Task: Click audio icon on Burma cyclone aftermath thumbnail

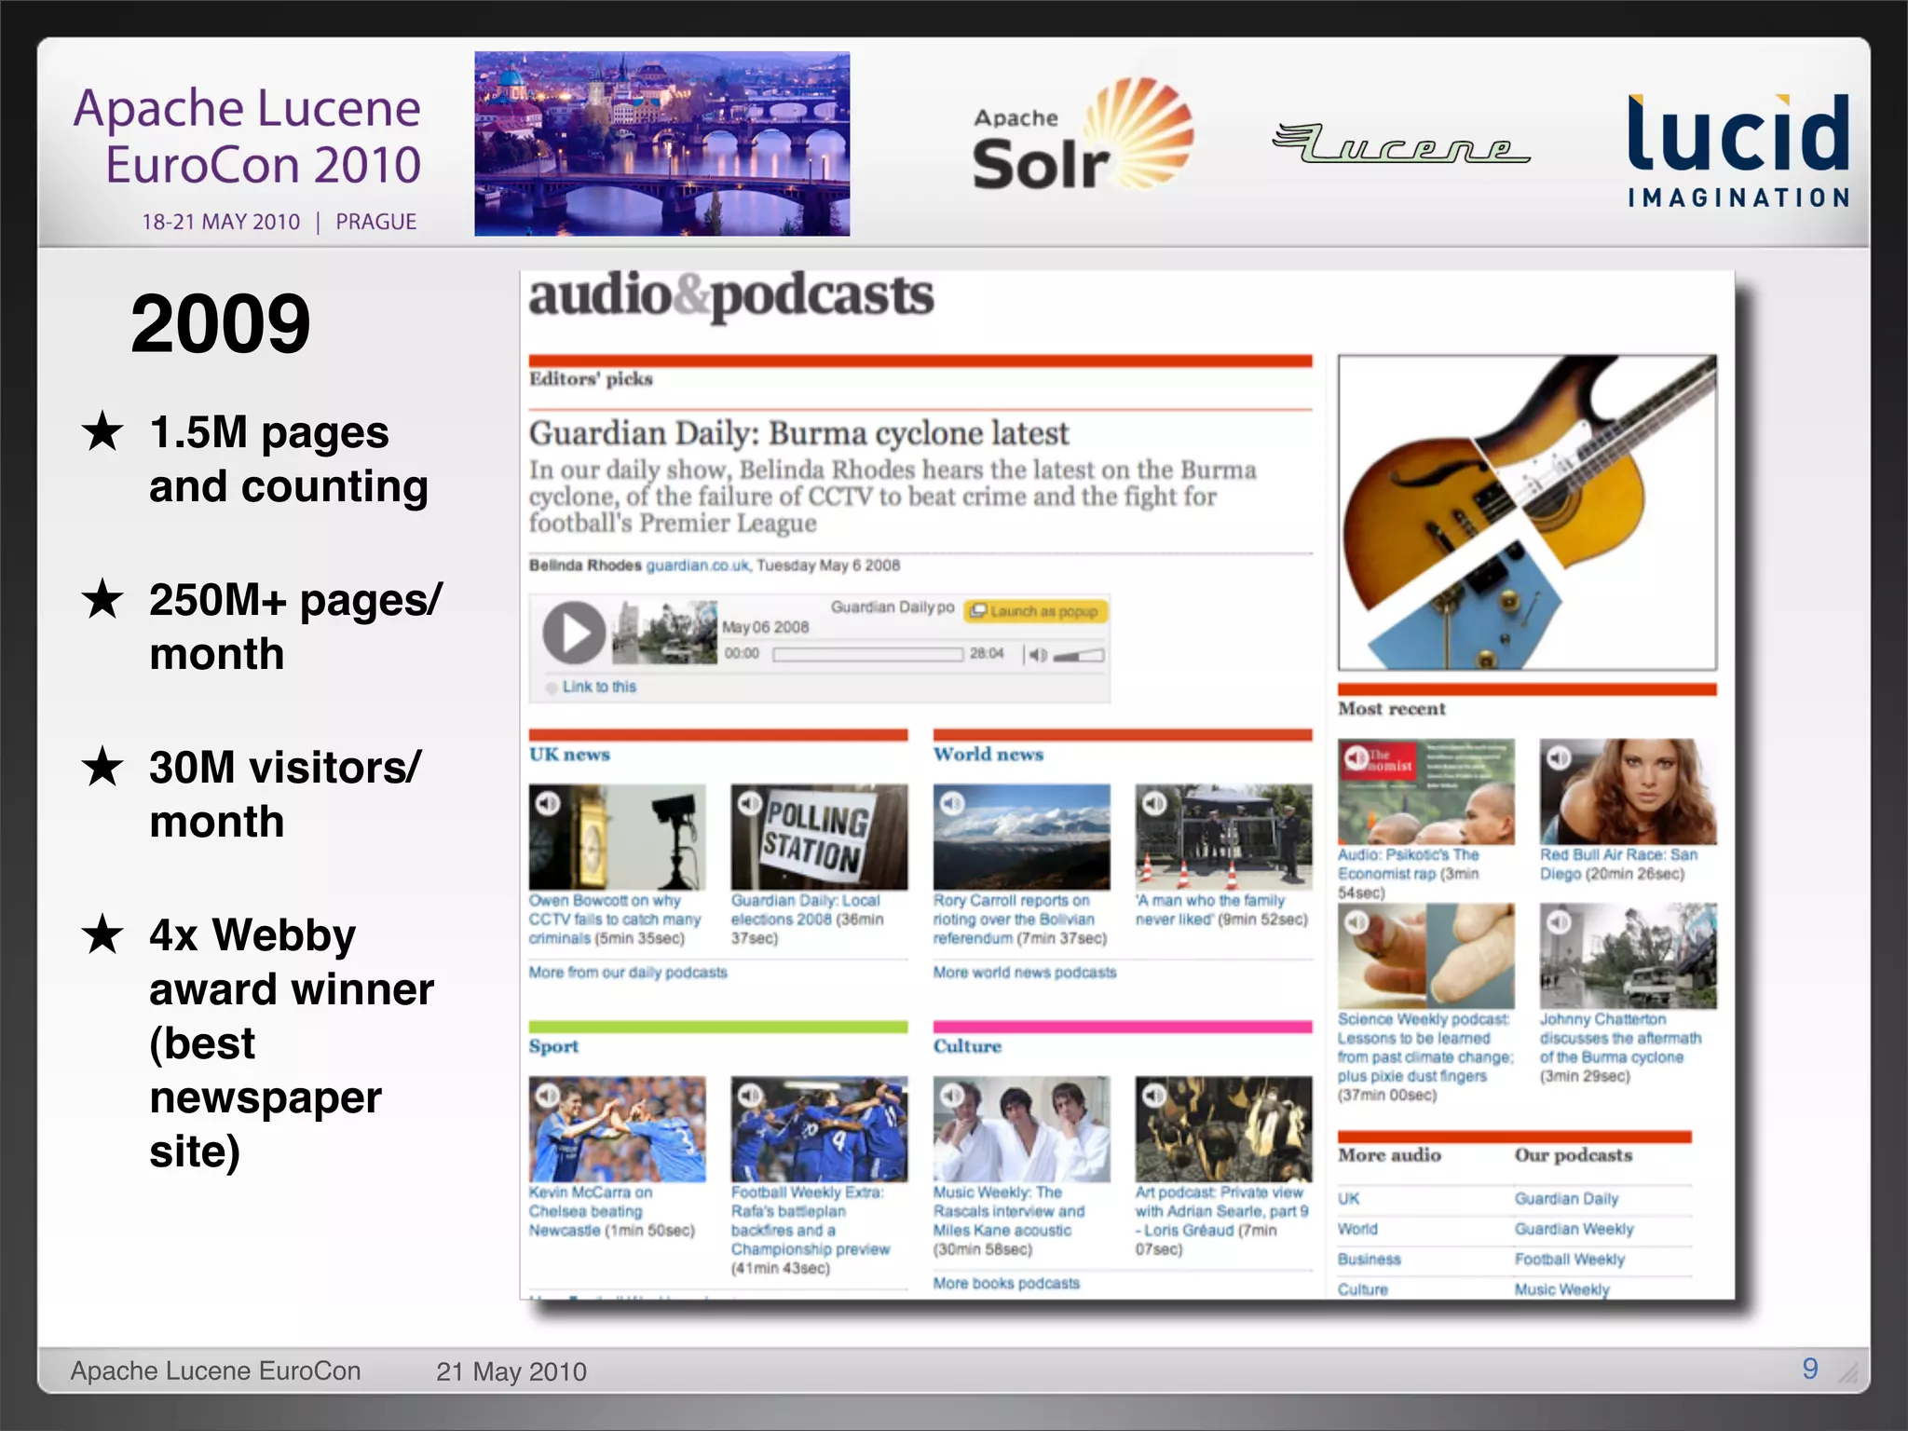Action: pos(1559,922)
